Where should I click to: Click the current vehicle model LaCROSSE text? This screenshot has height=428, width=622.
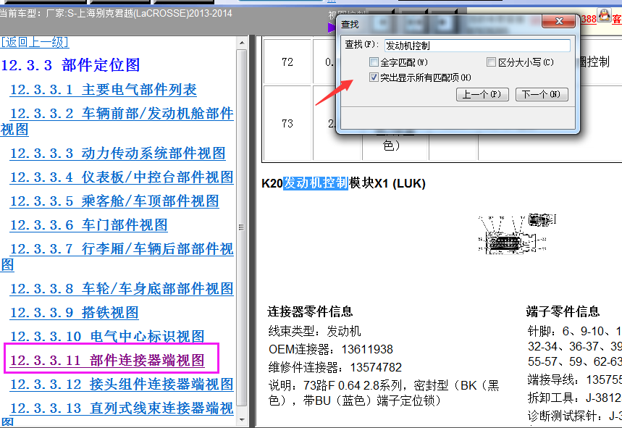point(116,13)
